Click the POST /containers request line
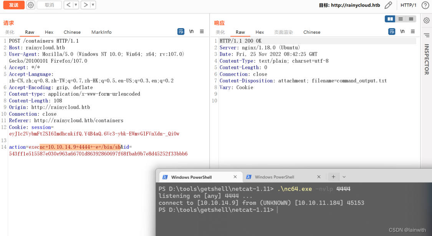 [x=44, y=41]
